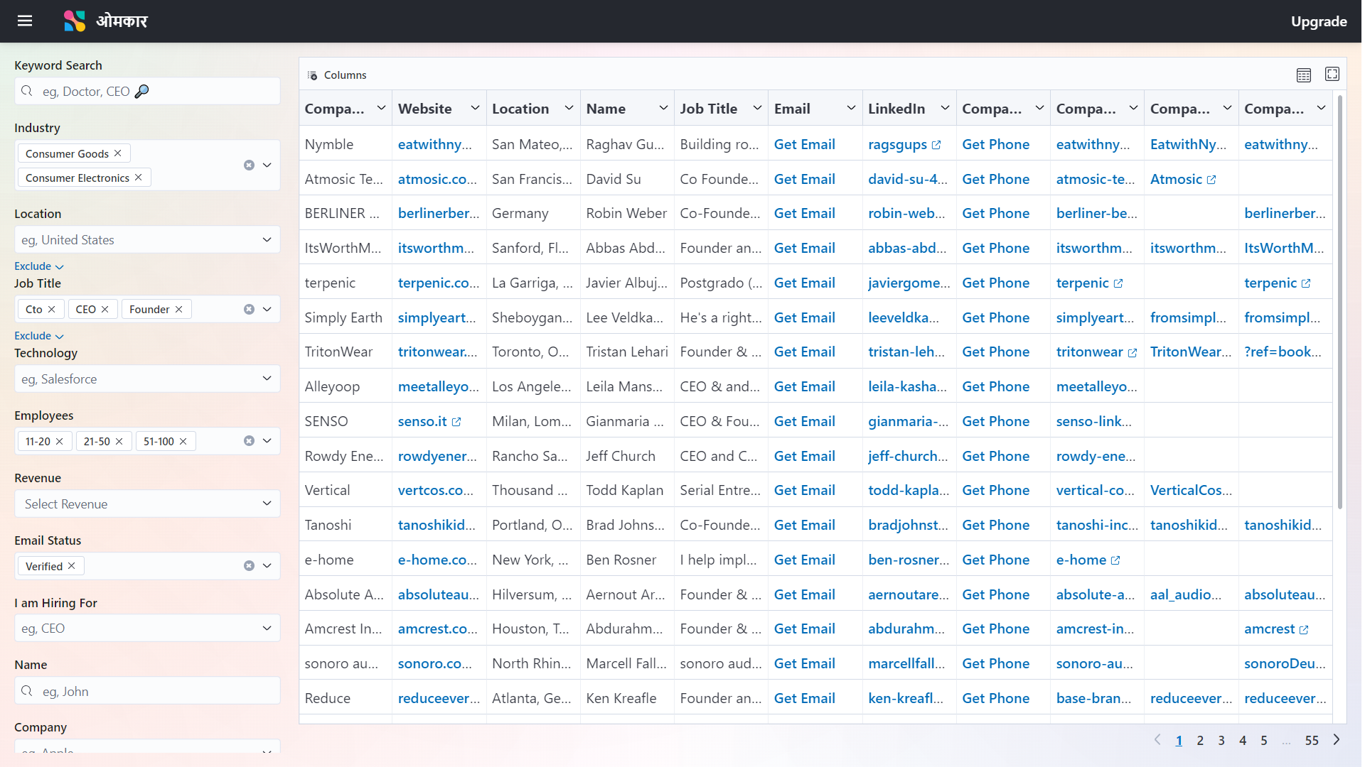Image resolution: width=1365 pixels, height=767 pixels.
Task: Jump to last page 55
Action: click(1312, 740)
